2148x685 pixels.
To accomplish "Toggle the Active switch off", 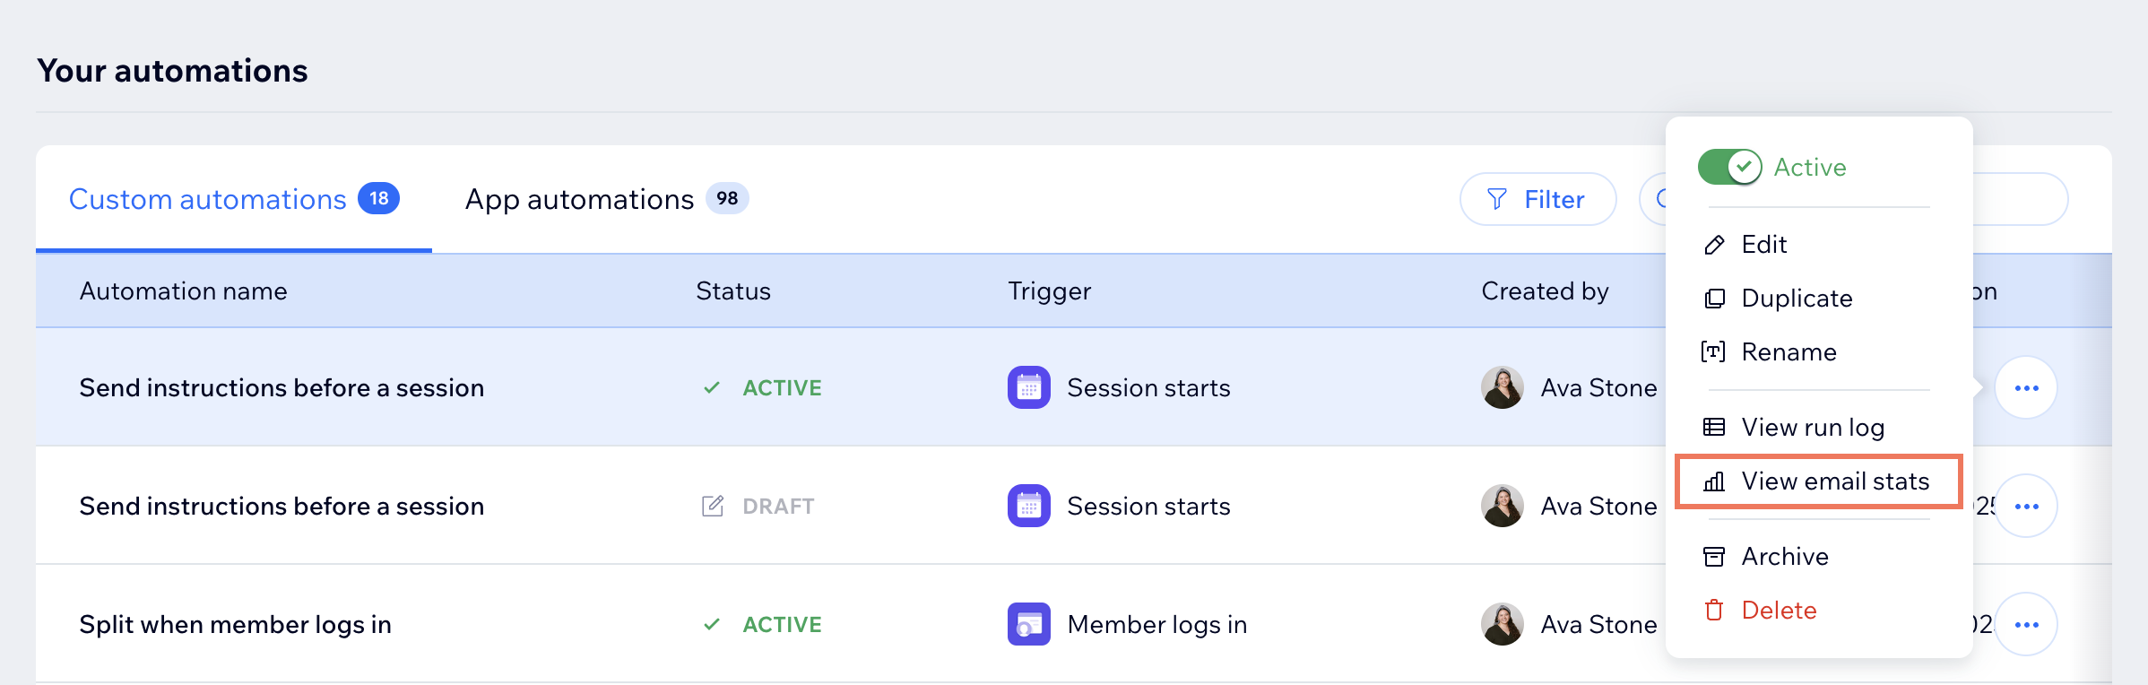I will tap(1729, 167).
